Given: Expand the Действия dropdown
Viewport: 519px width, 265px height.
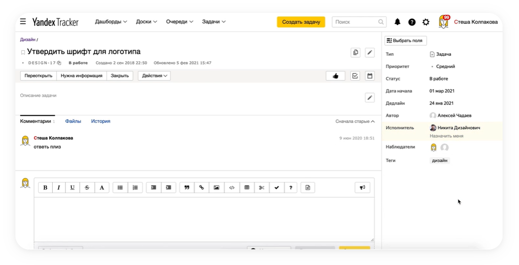Looking at the screenshot, I should (x=154, y=76).
